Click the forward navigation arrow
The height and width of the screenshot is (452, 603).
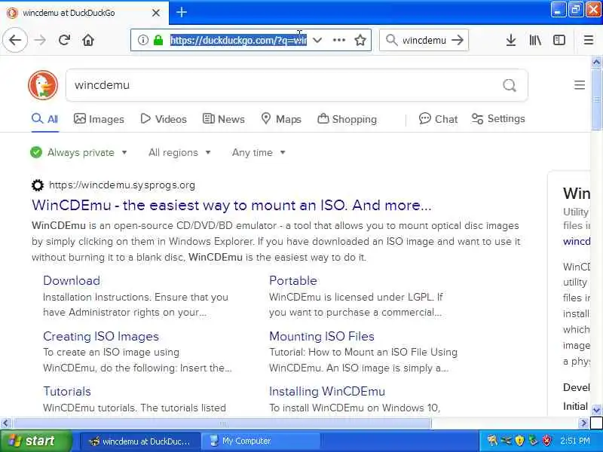(x=40, y=40)
